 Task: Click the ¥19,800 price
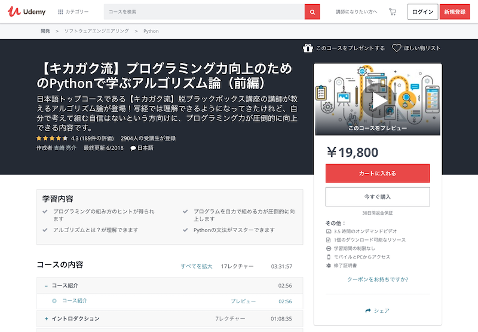pyautogui.click(x=353, y=153)
